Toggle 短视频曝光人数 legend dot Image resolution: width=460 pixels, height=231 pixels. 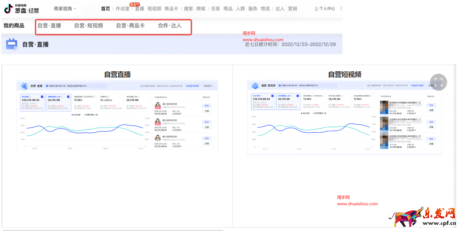[313, 113]
